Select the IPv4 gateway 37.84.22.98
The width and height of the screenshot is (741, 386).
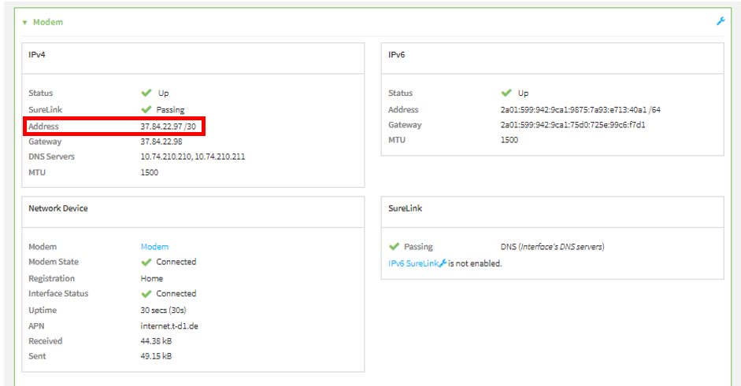click(x=161, y=142)
